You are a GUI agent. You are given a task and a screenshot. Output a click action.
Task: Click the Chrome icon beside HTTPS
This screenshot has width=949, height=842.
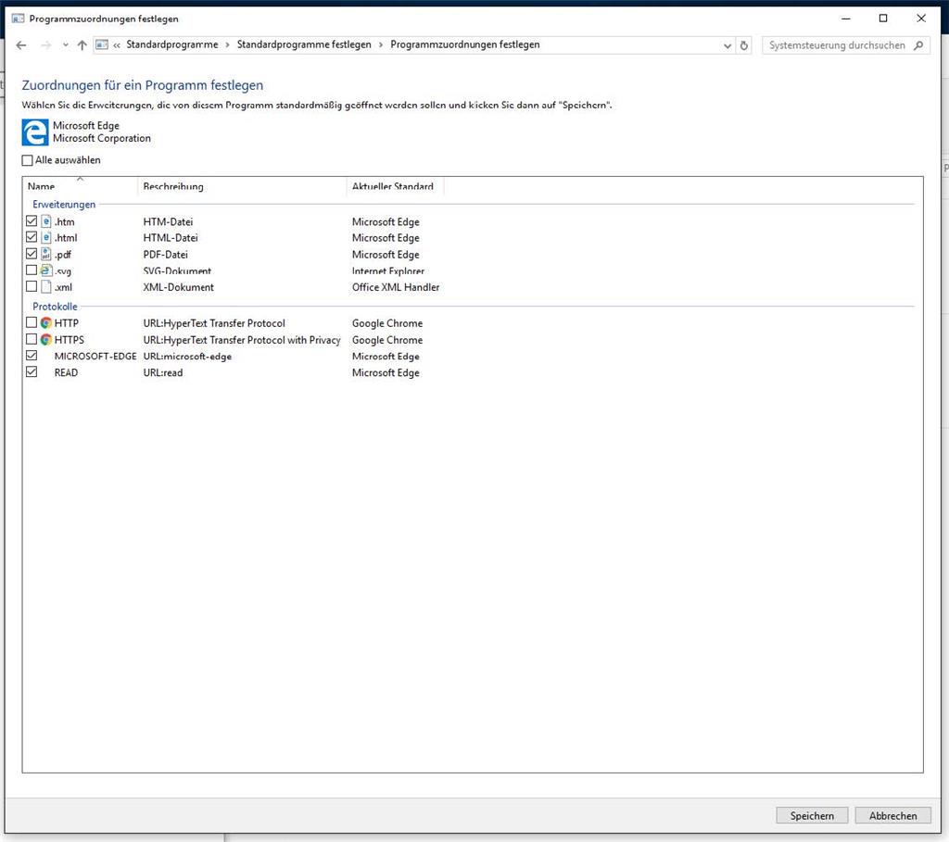point(46,339)
